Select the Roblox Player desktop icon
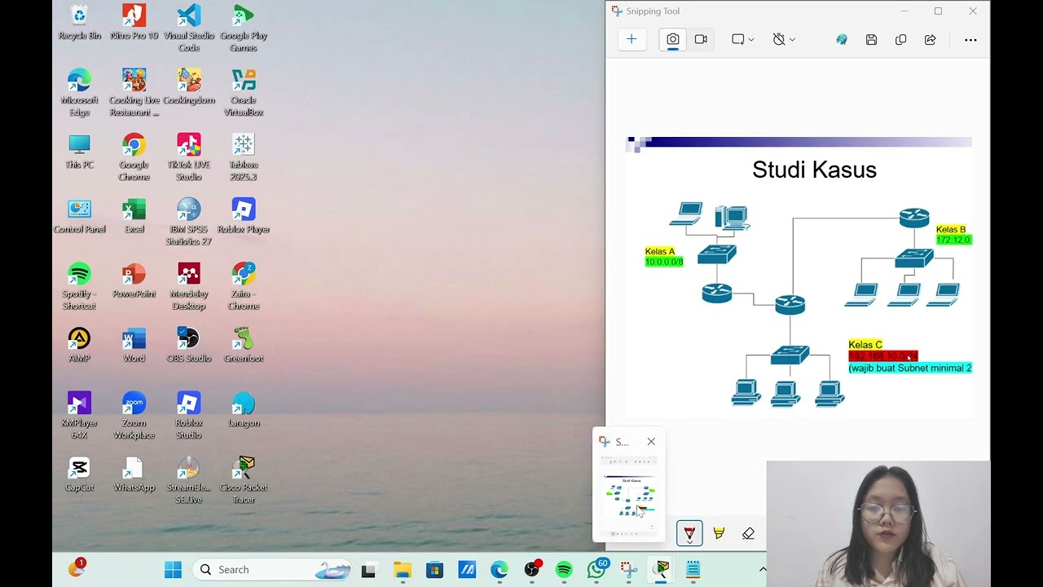 (243, 215)
